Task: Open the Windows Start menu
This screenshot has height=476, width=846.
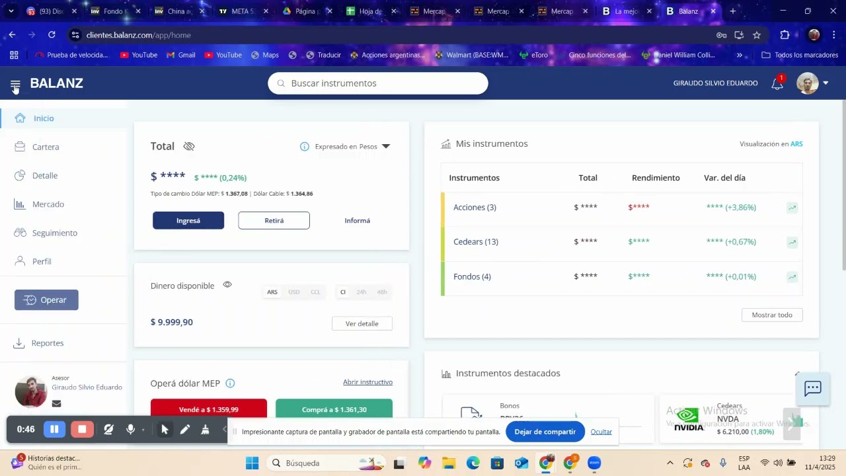Action: [252, 463]
